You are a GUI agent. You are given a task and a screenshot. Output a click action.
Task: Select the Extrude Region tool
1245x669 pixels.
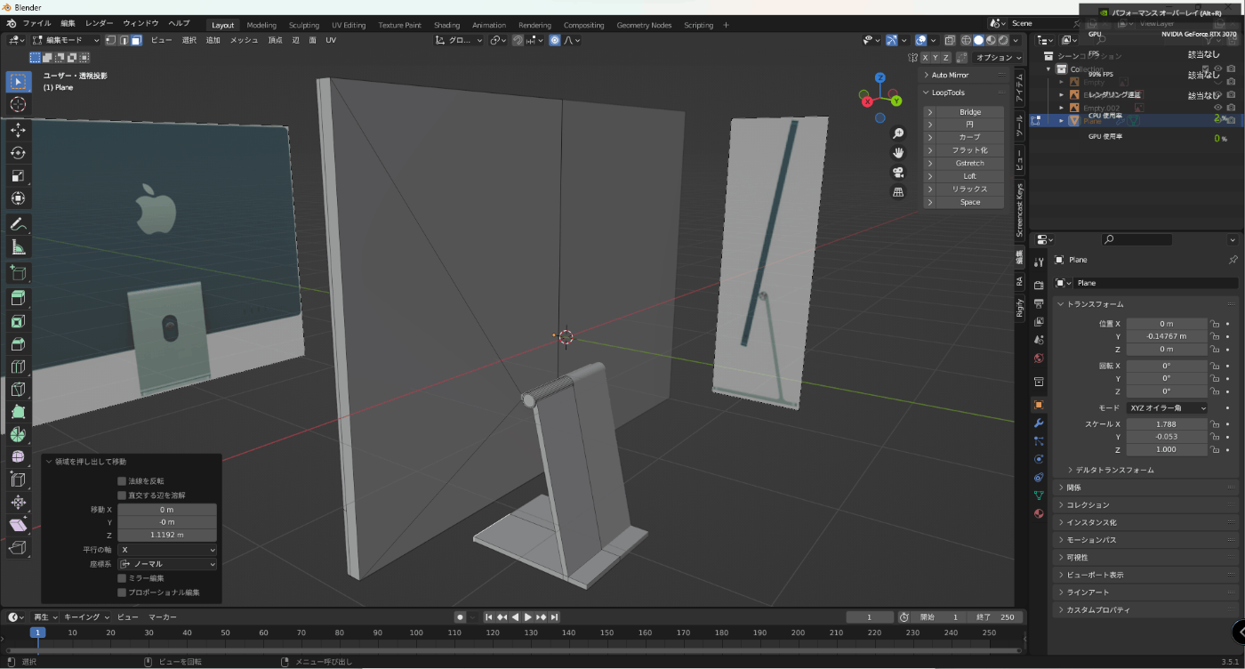point(18,298)
